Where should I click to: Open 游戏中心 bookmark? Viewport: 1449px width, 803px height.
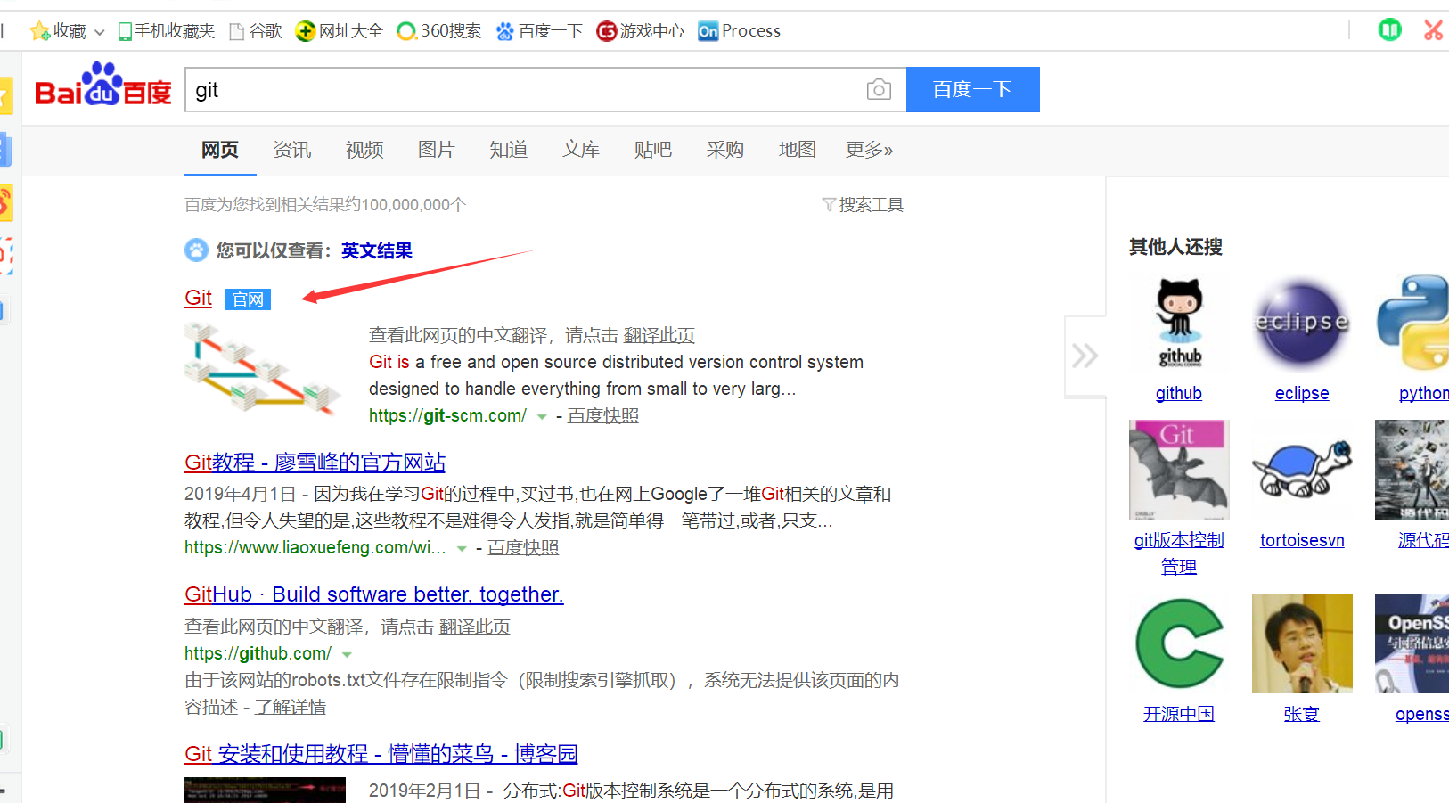[x=641, y=31]
